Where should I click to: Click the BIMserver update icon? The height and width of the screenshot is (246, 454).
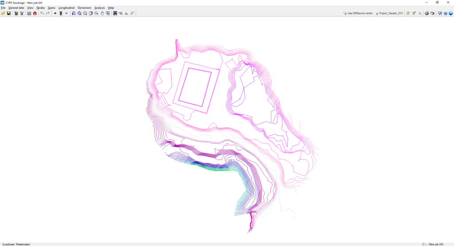click(408, 13)
